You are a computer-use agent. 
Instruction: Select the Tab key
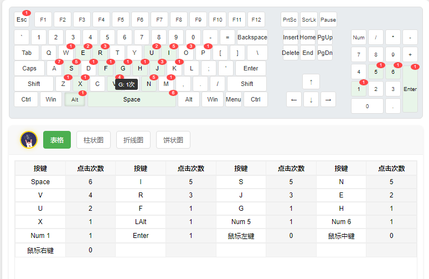coord(27,53)
